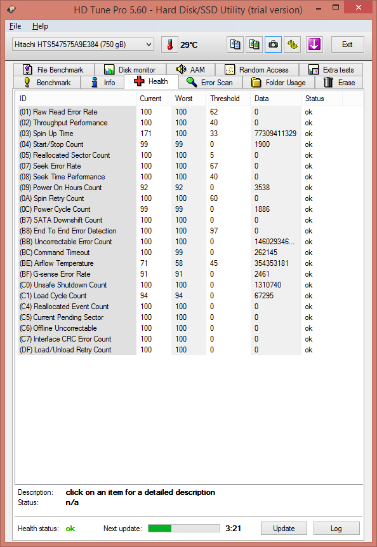Select the (B8) End To End Error Detection row
Image resolution: width=377 pixels, height=547 pixels.
tap(180, 231)
